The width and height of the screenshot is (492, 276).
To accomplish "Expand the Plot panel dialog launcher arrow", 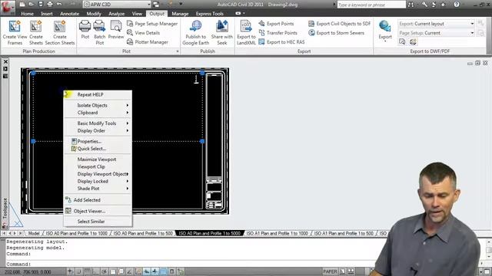I will (178, 51).
